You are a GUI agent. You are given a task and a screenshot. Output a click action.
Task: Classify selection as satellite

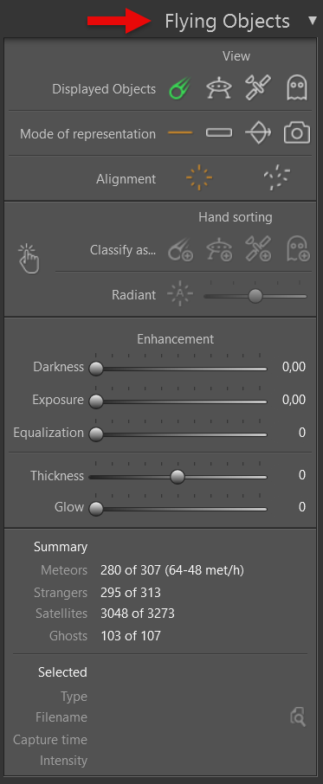pyautogui.click(x=258, y=249)
